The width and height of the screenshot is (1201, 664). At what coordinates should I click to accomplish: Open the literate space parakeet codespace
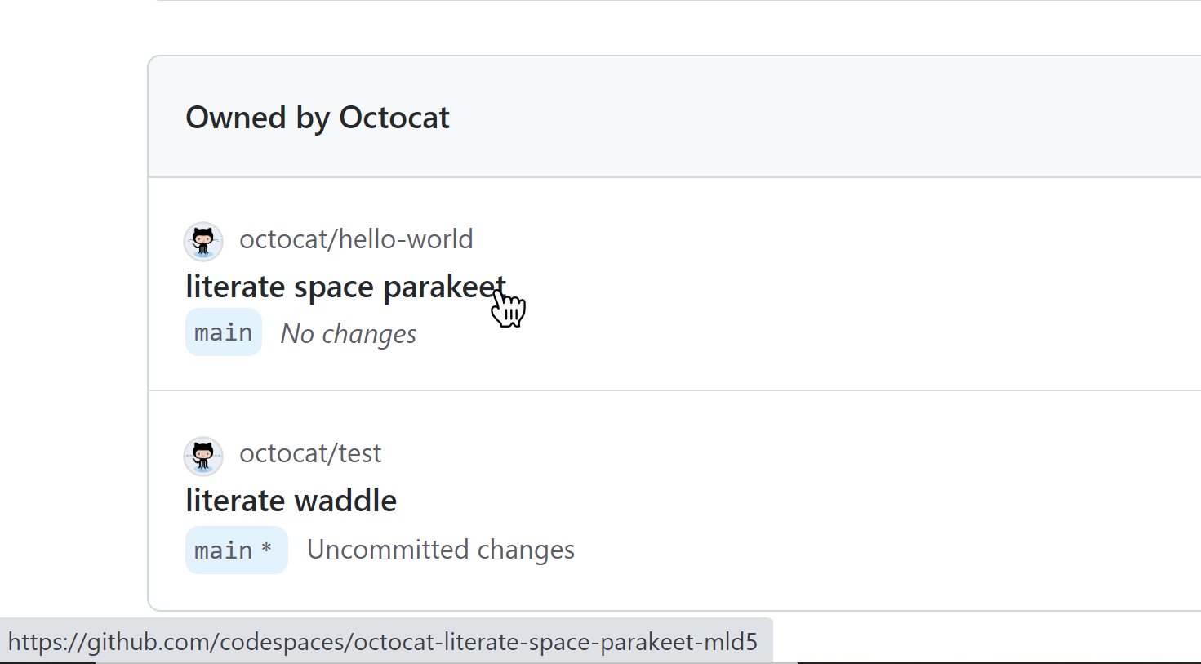coord(344,286)
